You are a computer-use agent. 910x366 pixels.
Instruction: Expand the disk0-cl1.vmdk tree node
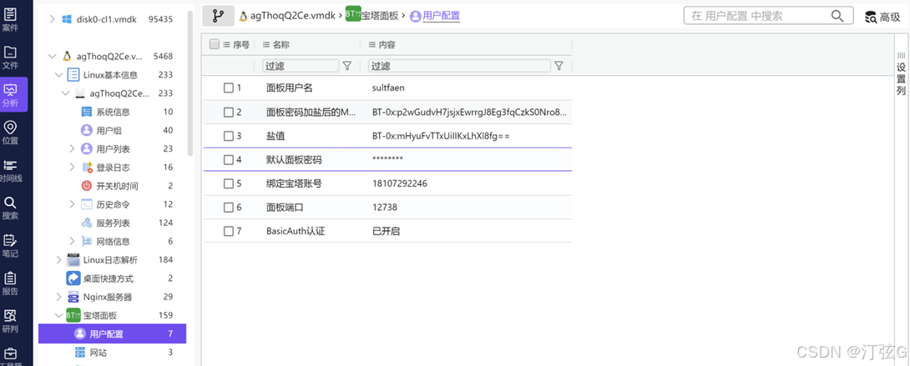click(x=53, y=19)
